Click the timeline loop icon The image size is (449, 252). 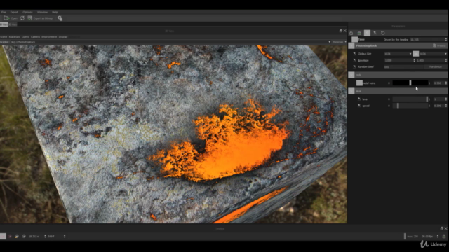(x=17, y=237)
